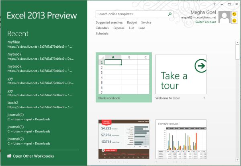The height and width of the screenshot is (166, 241).
Task: Send a smile feedback face icon
Action: click(x=234, y=14)
